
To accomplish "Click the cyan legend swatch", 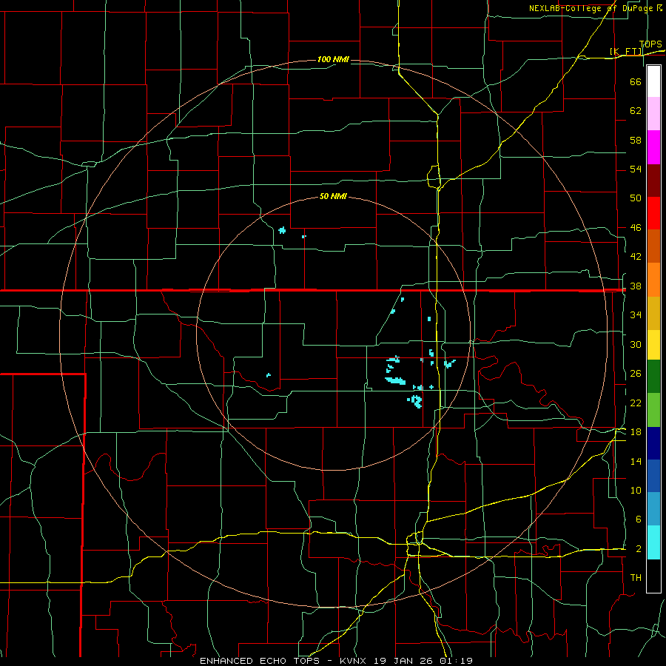I will [x=653, y=542].
